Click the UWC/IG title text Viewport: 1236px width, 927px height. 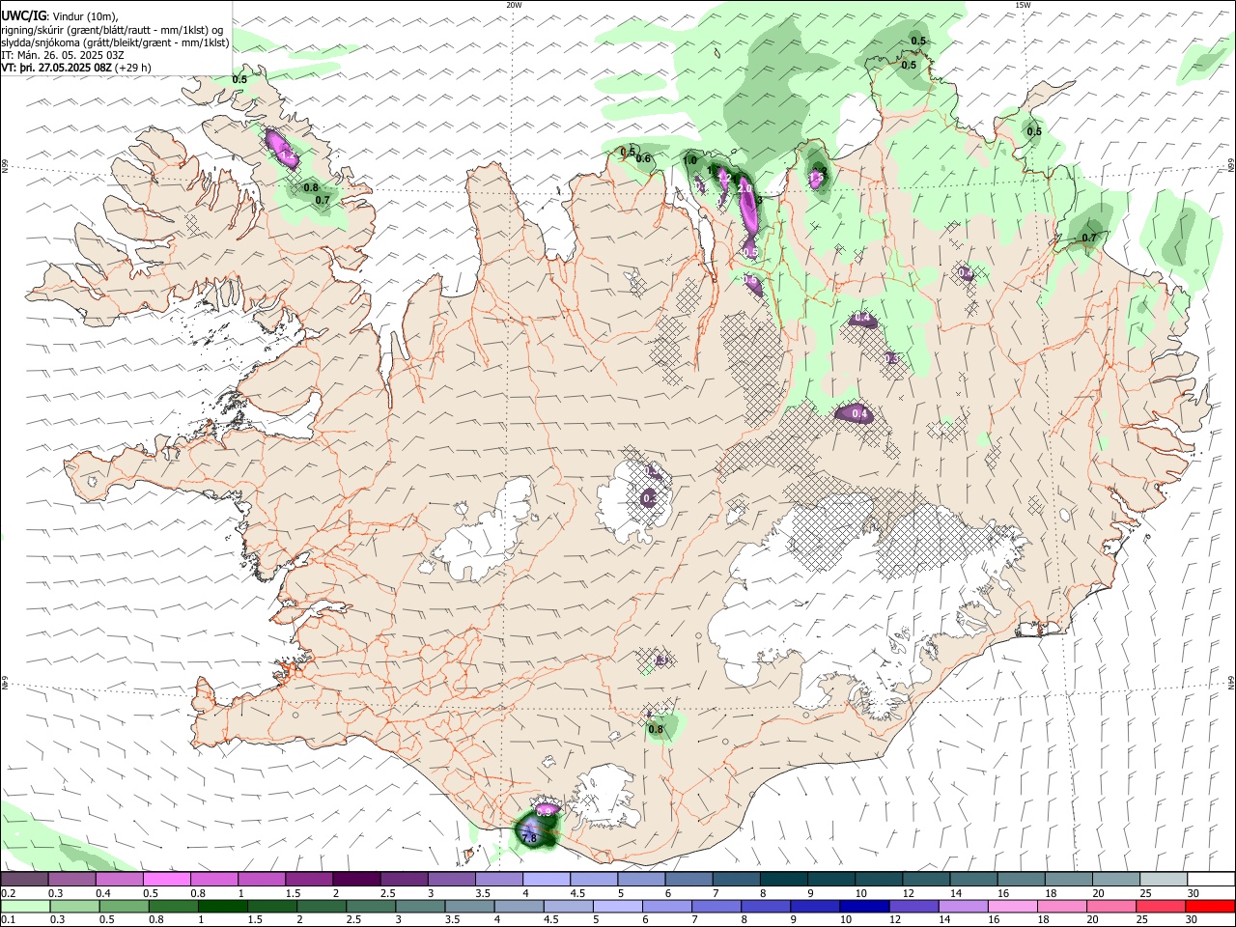[23, 15]
